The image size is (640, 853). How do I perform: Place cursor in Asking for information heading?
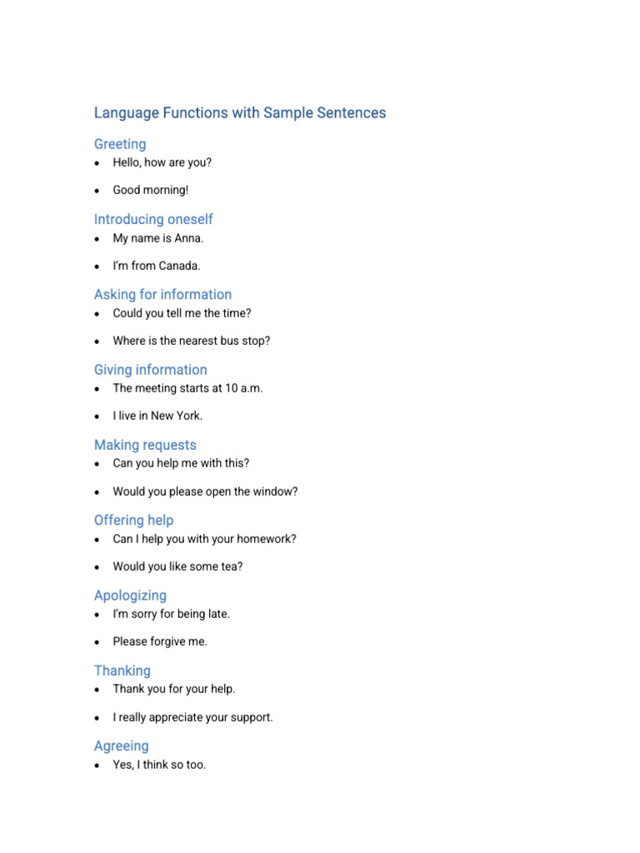pos(162,294)
